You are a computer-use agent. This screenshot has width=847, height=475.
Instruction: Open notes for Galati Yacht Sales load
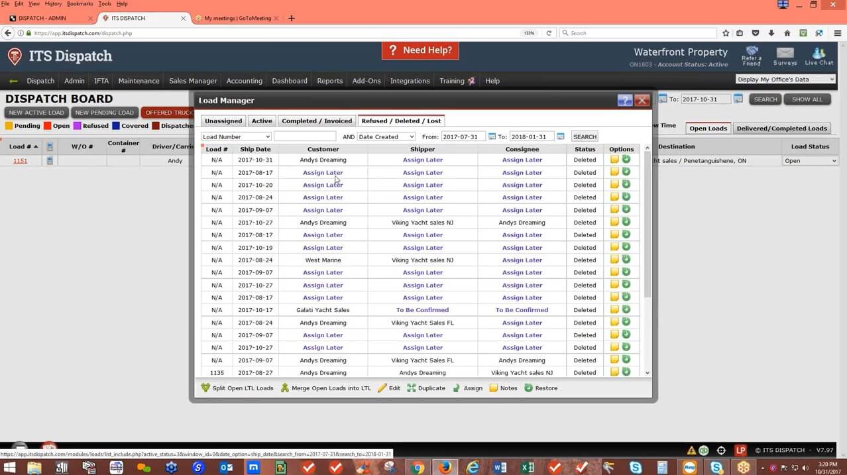[614, 310]
